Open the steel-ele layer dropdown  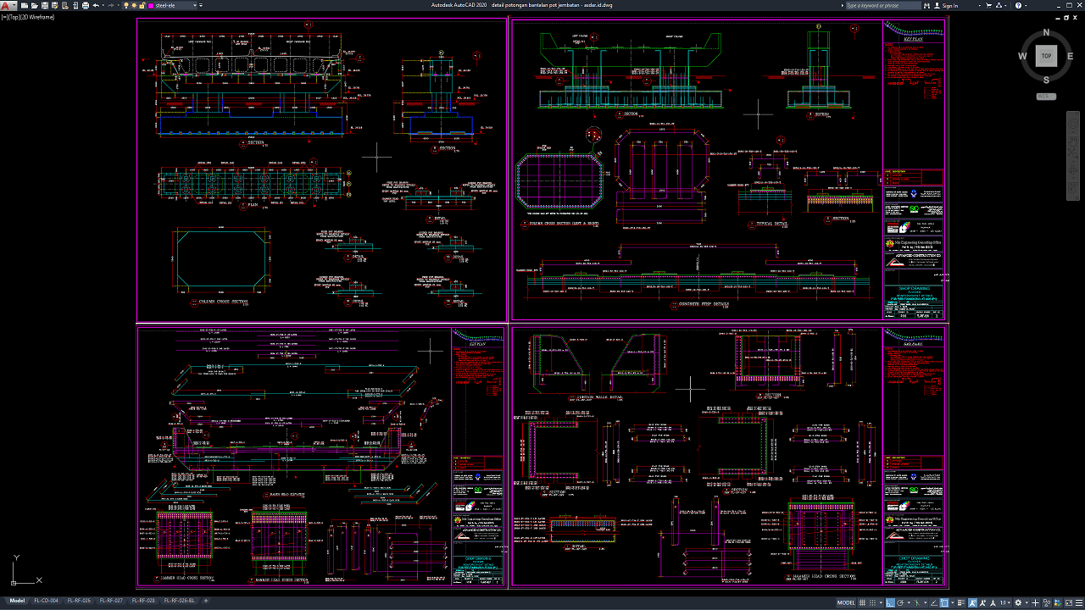coord(195,5)
